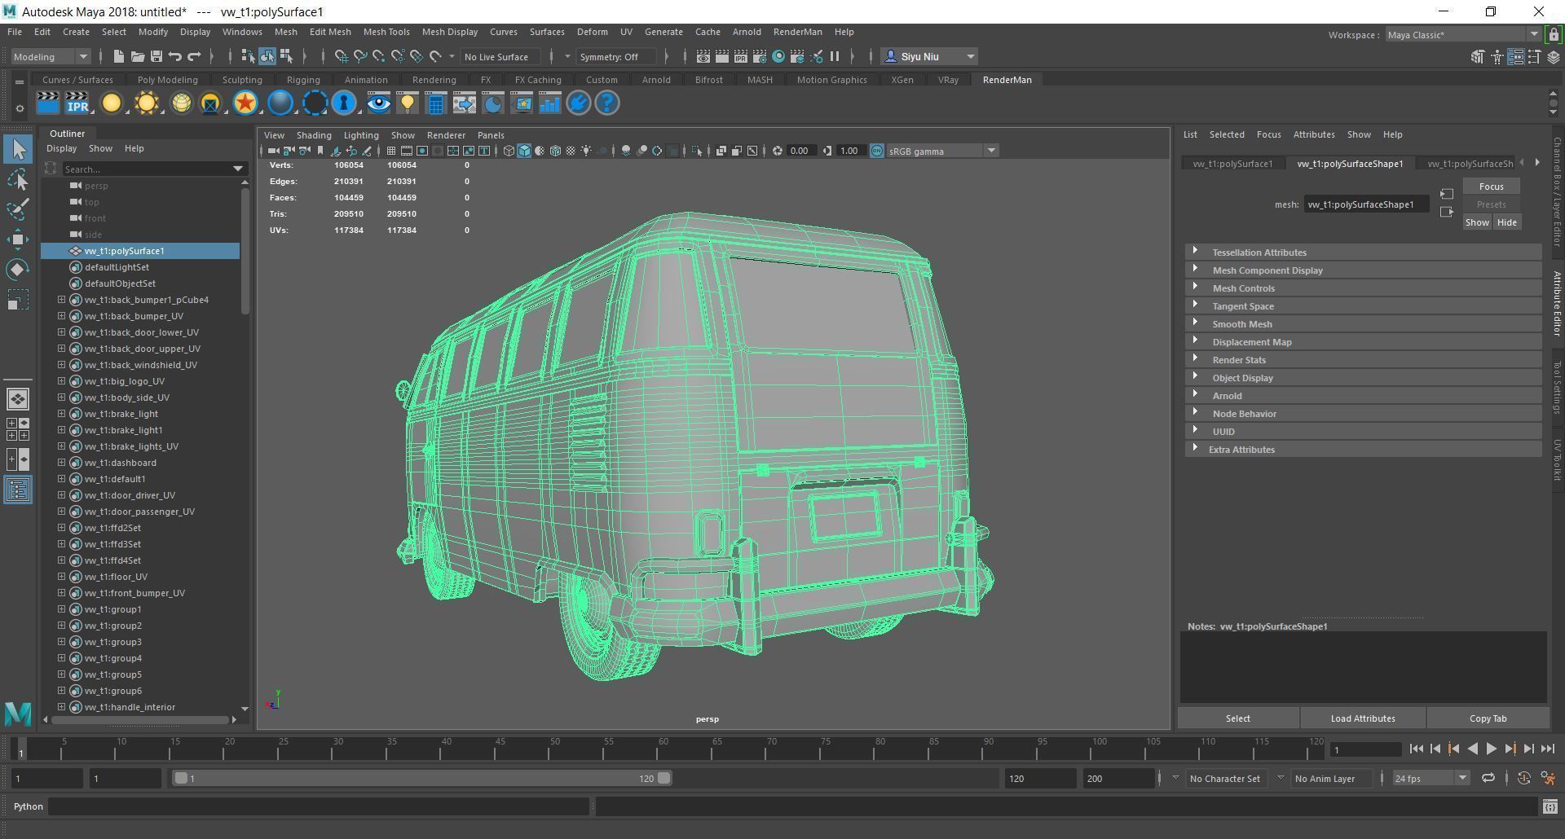The image size is (1565, 839).
Task: Expand the Render Stats section
Action: pyautogui.click(x=1363, y=360)
